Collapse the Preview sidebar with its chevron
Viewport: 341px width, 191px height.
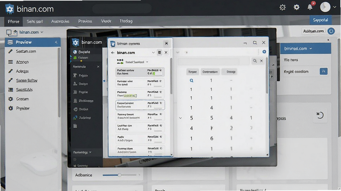pos(56,42)
